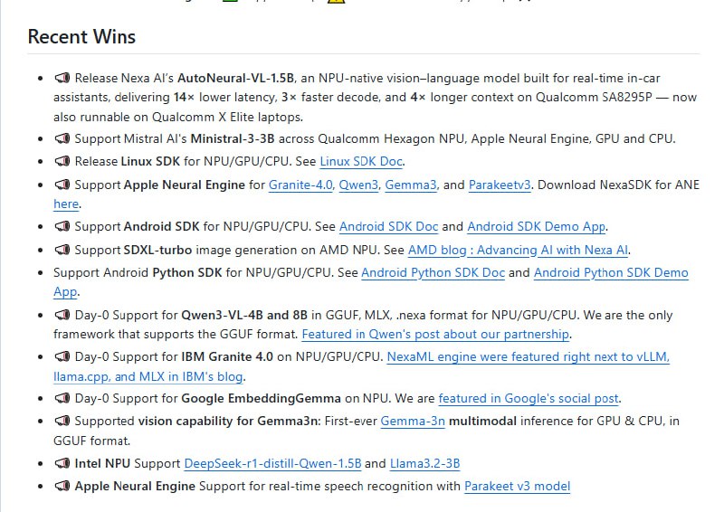Visit featured in Google's social post link
This screenshot has height=512, width=724.
529,398
